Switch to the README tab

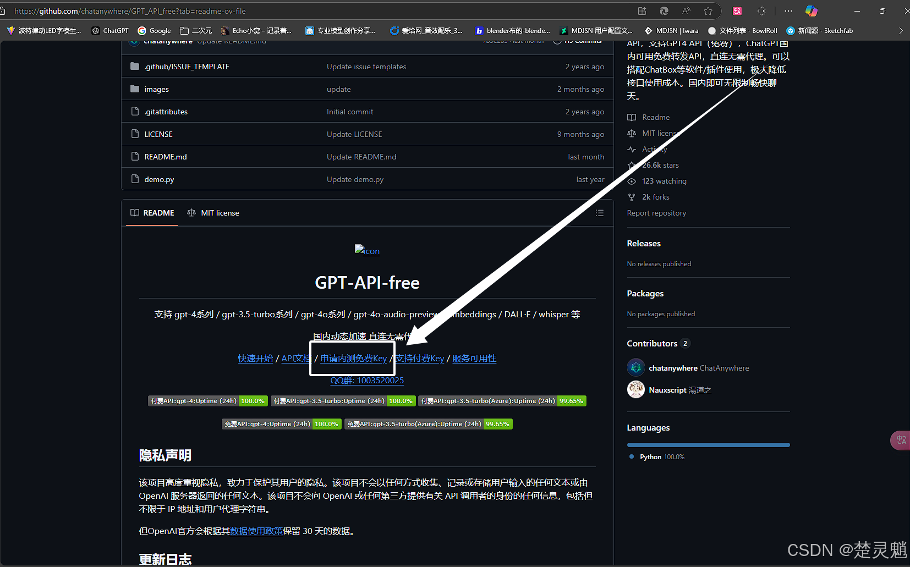(x=152, y=213)
